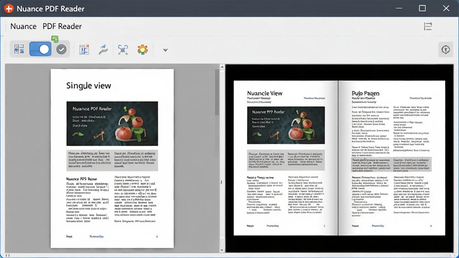Click the Nuance menu item

[x=23, y=26]
